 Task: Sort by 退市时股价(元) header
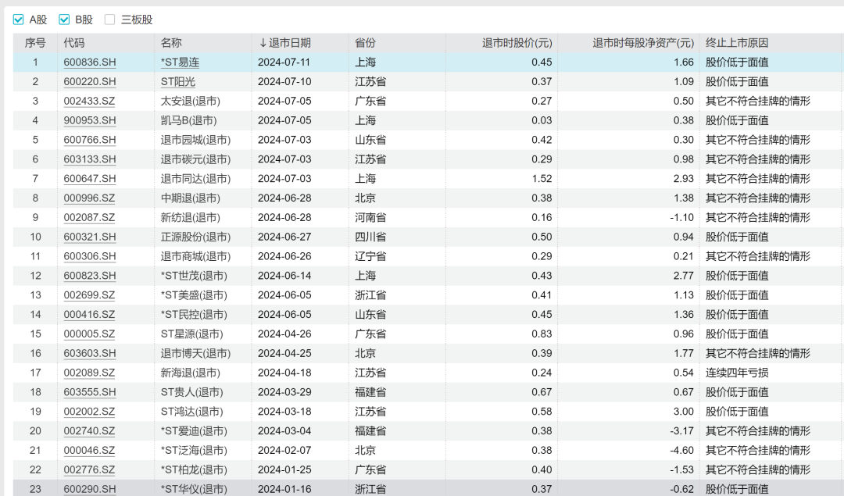(517, 43)
